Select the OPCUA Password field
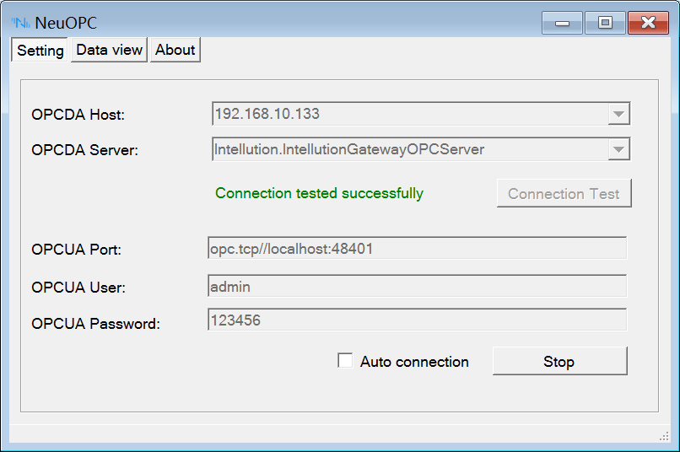680x452 pixels. click(417, 320)
